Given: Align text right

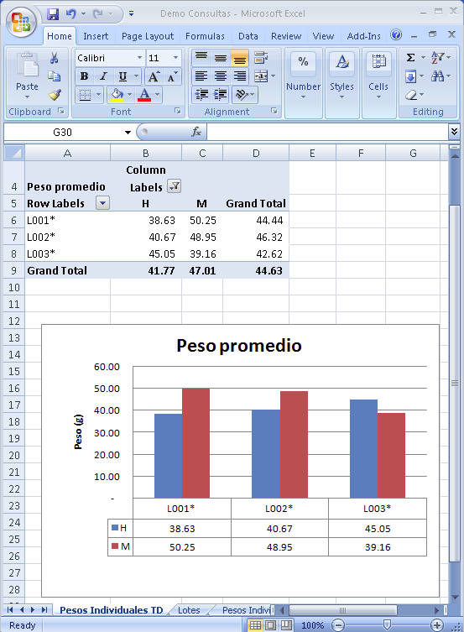Looking at the screenshot, I should 239,76.
